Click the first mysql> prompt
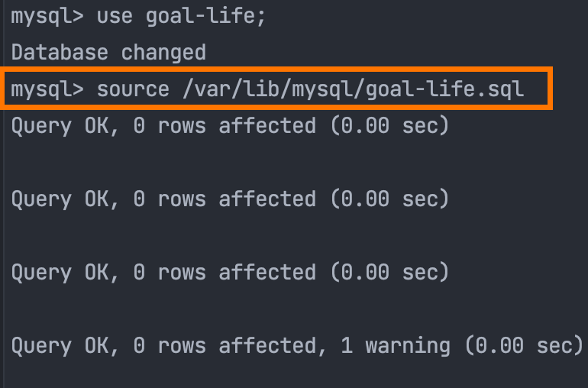588x388 pixels. click(x=47, y=17)
